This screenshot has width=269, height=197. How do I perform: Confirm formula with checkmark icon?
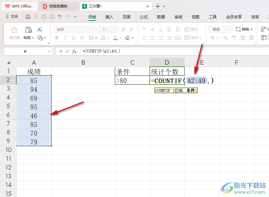coord(67,51)
